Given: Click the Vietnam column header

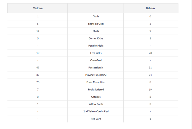Looking at the screenshot, I should (x=38, y=8).
